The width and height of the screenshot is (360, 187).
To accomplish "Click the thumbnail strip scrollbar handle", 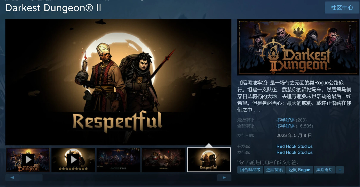I will (x=31, y=178).
